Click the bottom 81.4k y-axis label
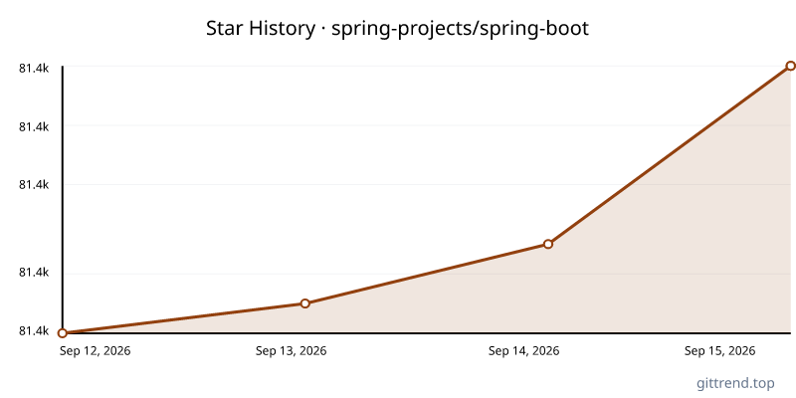This screenshot has width=796, height=398. tap(34, 331)
